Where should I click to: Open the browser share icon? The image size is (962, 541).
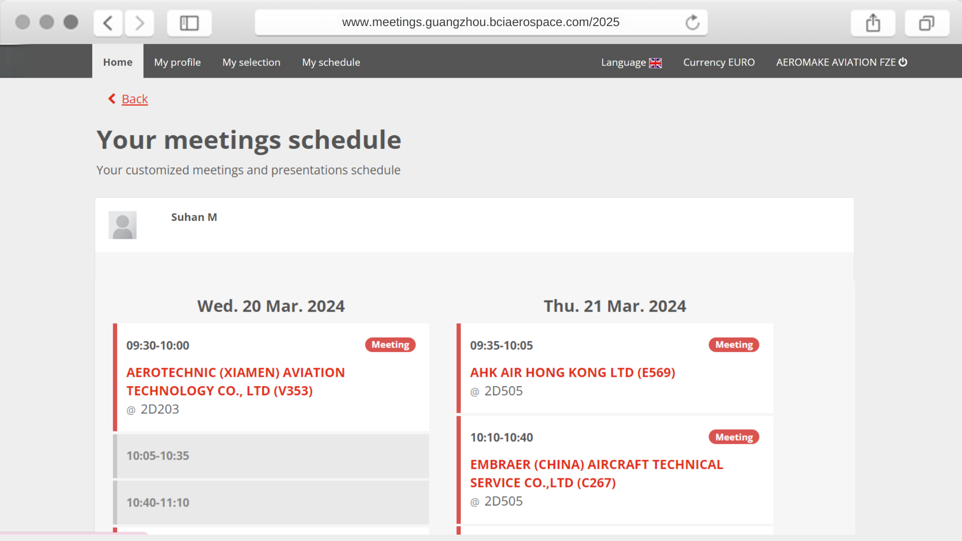873,23
